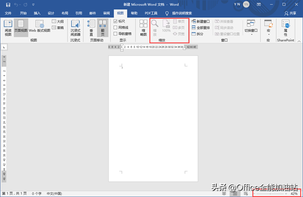Click the 100% zoom icon
The width and height of the screenshot is (303, 197).
pyautogui.click(x=166, y=26)
